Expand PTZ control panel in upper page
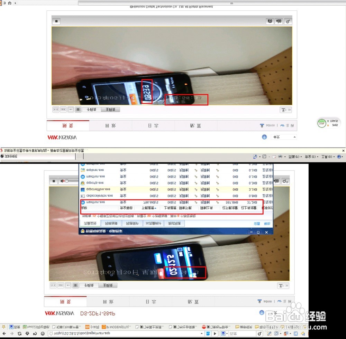346x339 pixels. [286, 110]
